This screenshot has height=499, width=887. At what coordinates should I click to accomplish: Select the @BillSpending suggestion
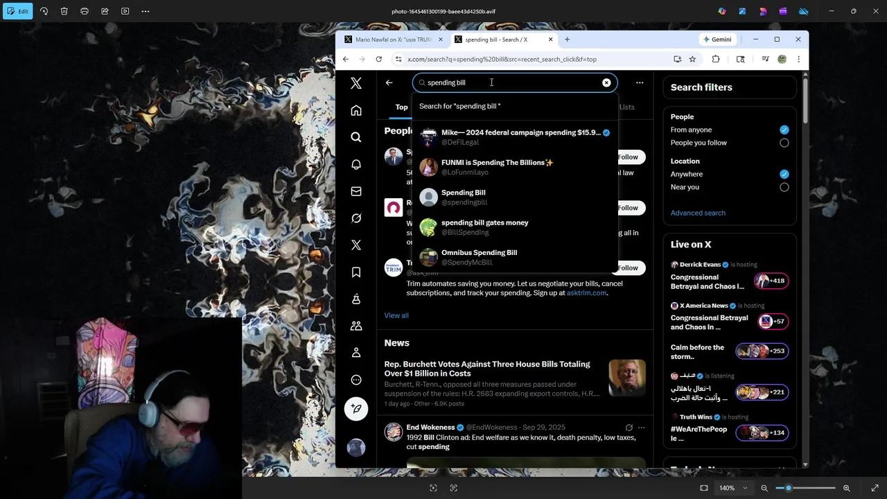click(x=515, y=227)
